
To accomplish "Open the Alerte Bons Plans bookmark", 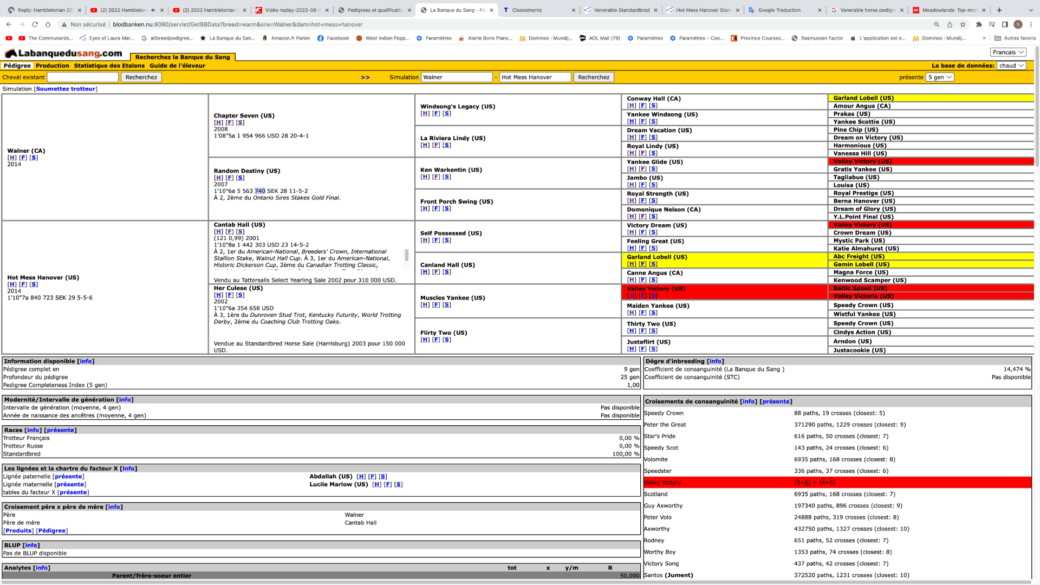I will click(x=485, y=38).
